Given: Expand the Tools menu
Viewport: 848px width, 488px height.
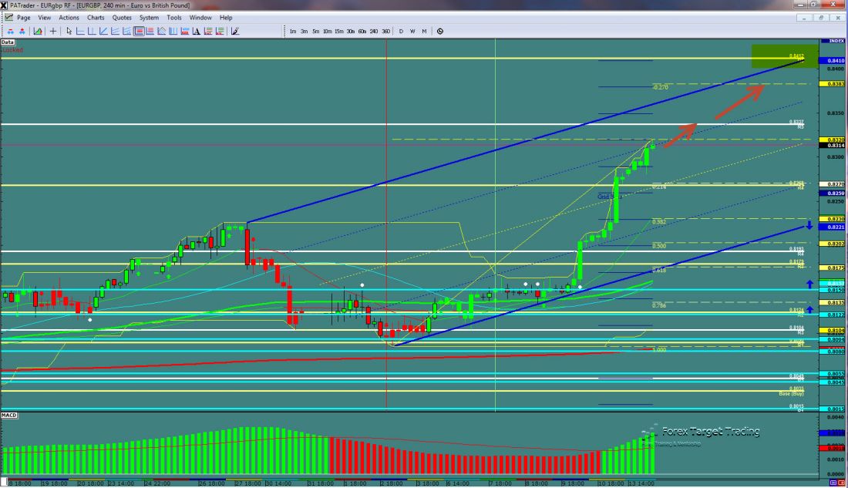Looking at the screenshot, I should (174, 17).
